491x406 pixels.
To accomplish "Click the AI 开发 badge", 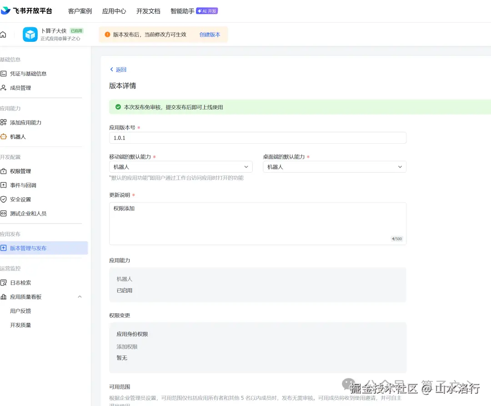I will [x=207, y=11].
